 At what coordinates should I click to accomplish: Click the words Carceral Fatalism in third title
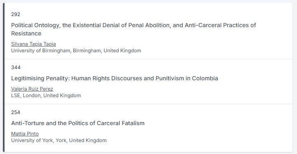(121, 123)
